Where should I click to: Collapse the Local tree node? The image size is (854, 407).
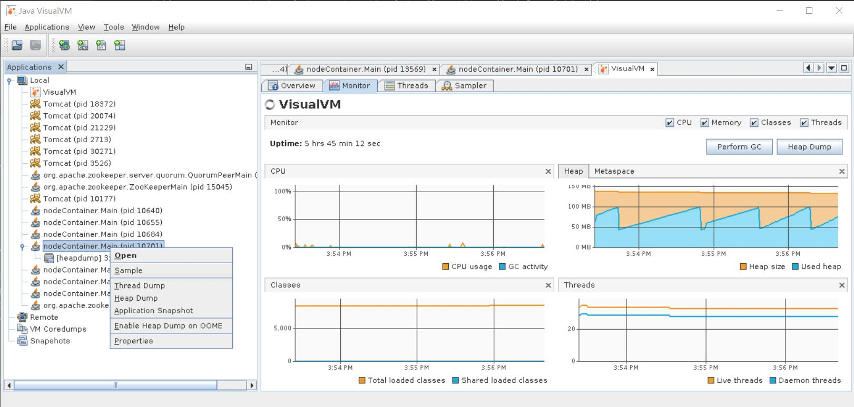pyautogui.click(x=9, y=81)
